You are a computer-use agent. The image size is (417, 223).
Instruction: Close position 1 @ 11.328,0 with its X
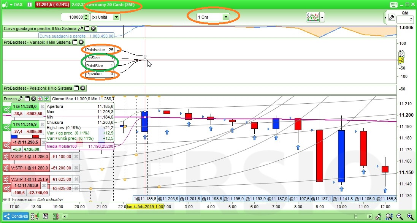pyautogui.click(x=42, y=106)
